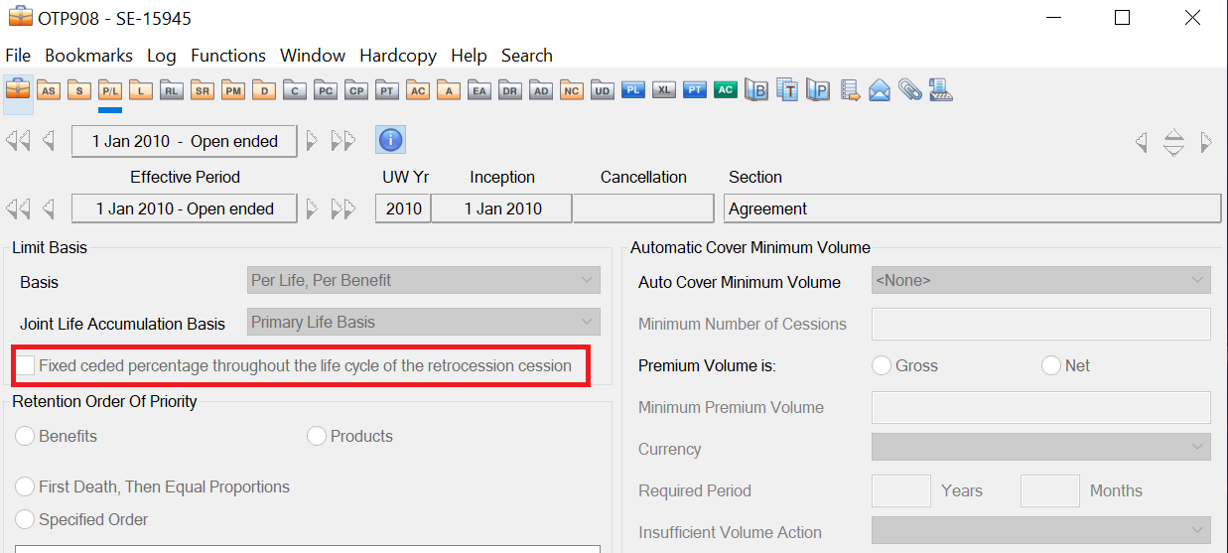Enable the Fixed ceded percentage checkbox
1228x553 pixels.
click(x=26, y=365)
